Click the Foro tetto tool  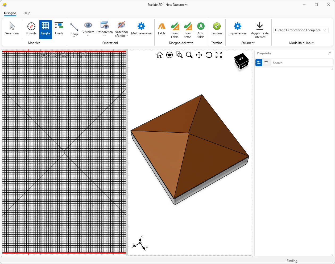[x=188, y=30]
